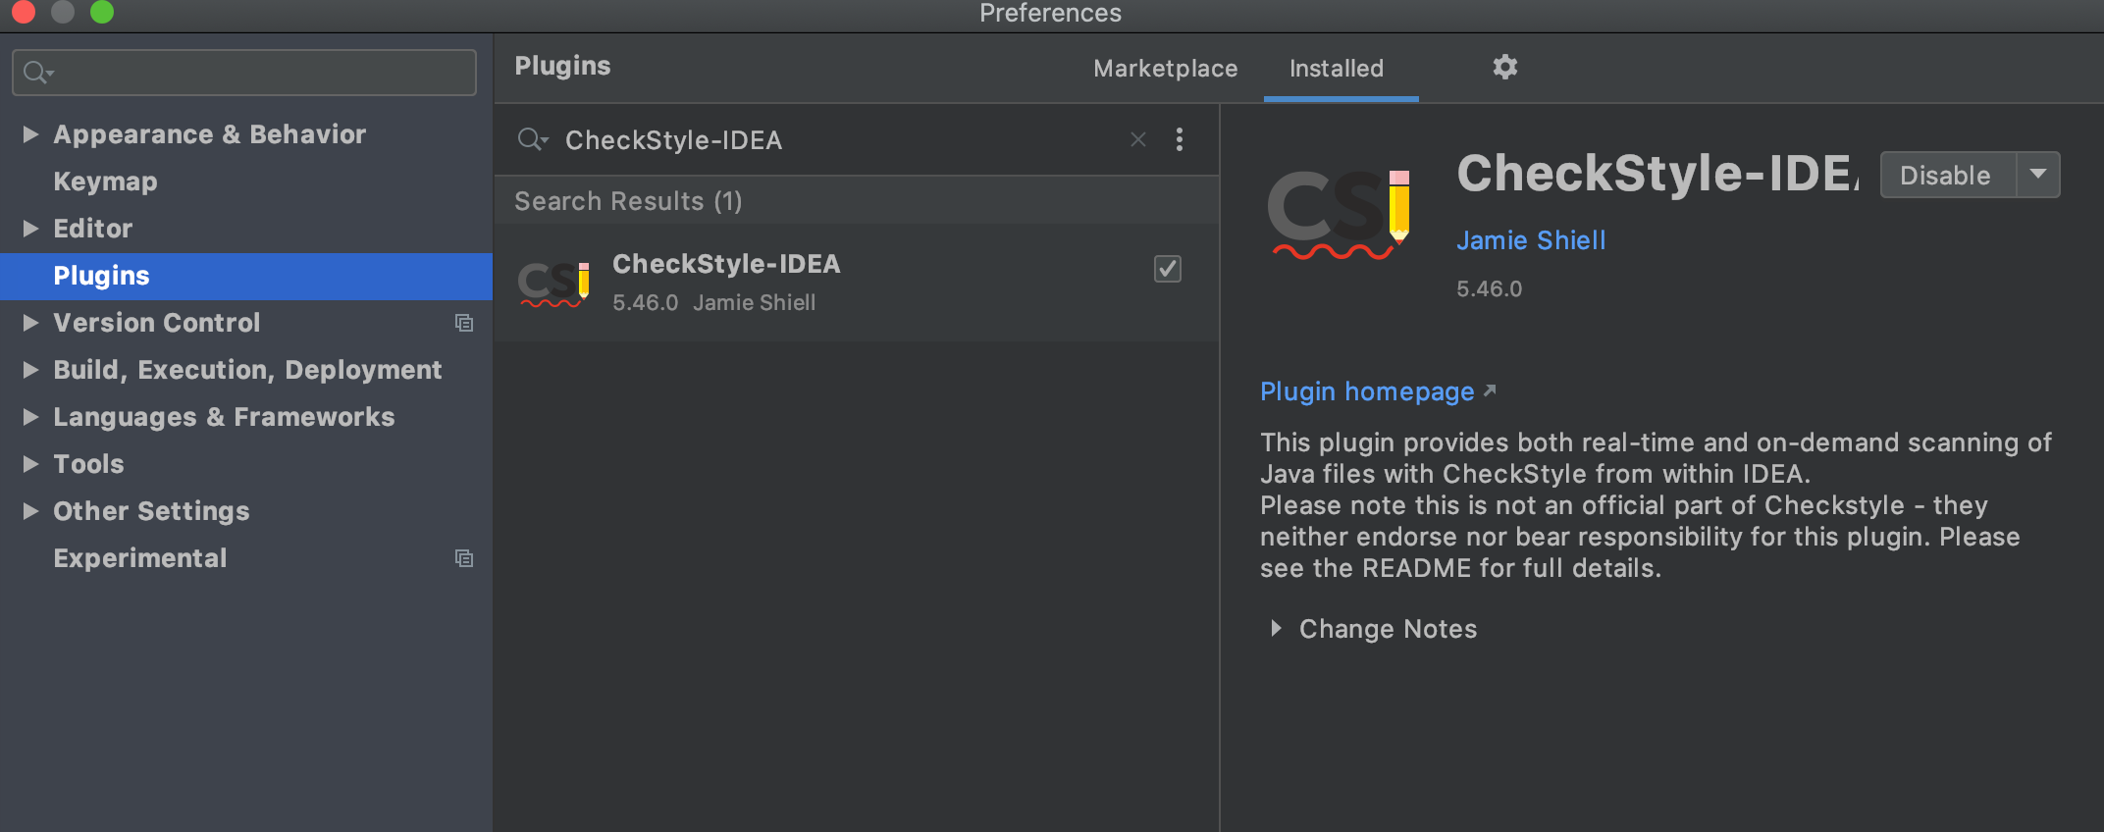Viewport: 2104px width, 832px height.
Task: Open the Disable button dropdown arrow
Action: click(2038, 175)
